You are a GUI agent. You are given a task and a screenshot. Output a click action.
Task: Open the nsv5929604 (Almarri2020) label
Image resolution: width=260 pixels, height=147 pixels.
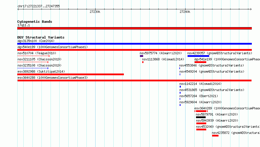click(x=200, y=102)
